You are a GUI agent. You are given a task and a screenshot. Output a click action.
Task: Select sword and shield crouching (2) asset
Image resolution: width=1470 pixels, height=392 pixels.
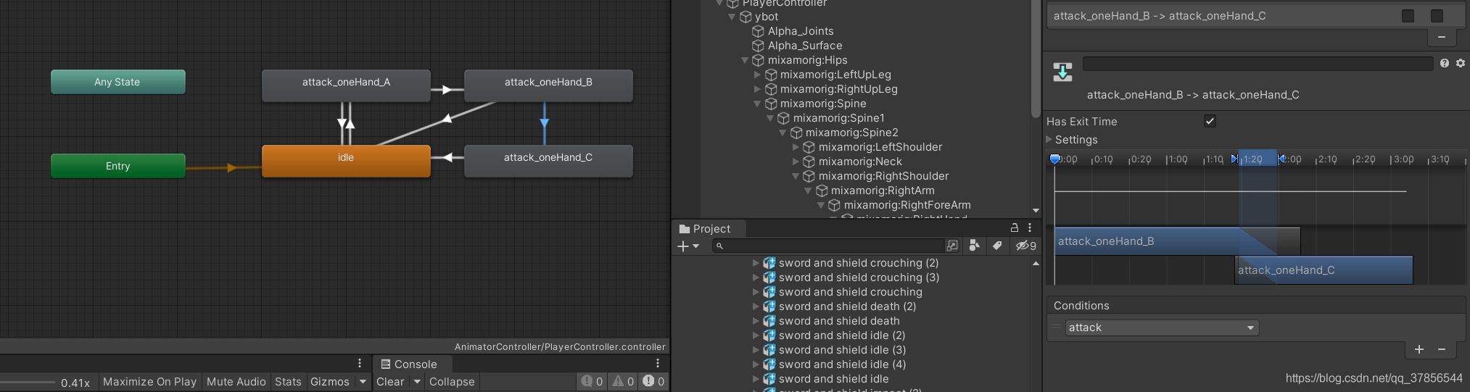click(x=859, y=263)
